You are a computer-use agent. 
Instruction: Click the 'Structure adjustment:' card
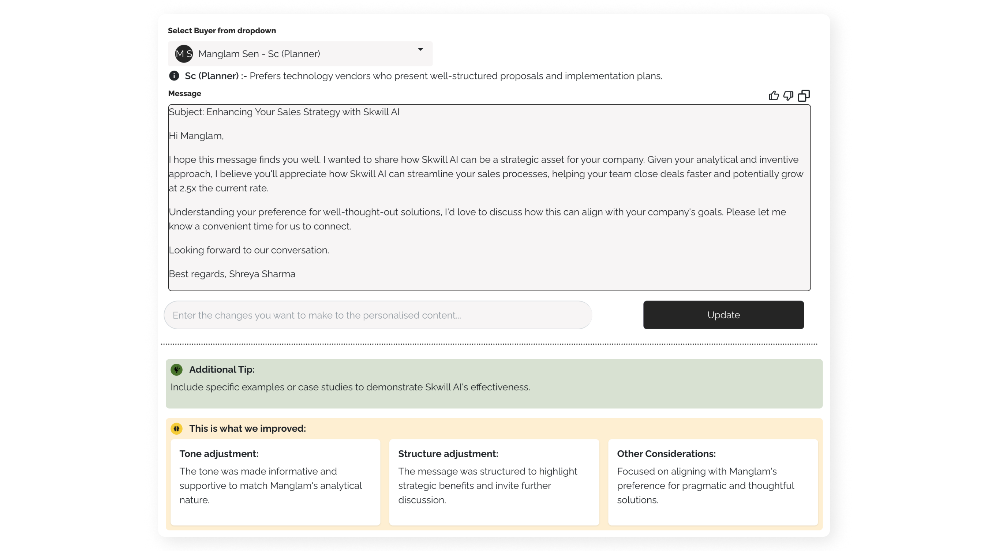494,482
